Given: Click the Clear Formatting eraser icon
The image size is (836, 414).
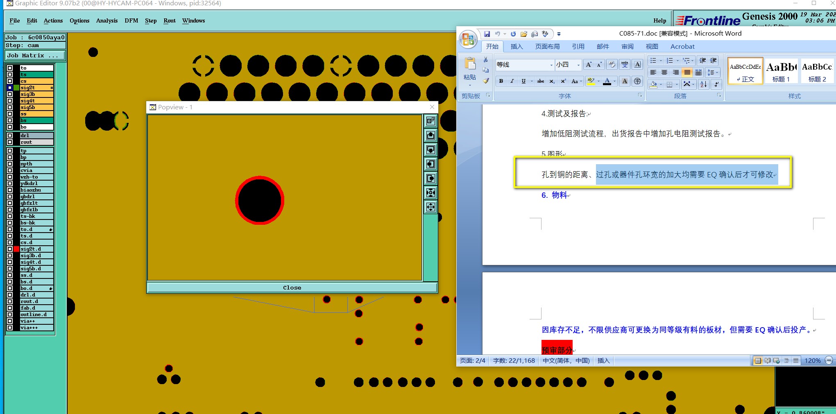Looking at the screenshot, I should coord(612,64).
